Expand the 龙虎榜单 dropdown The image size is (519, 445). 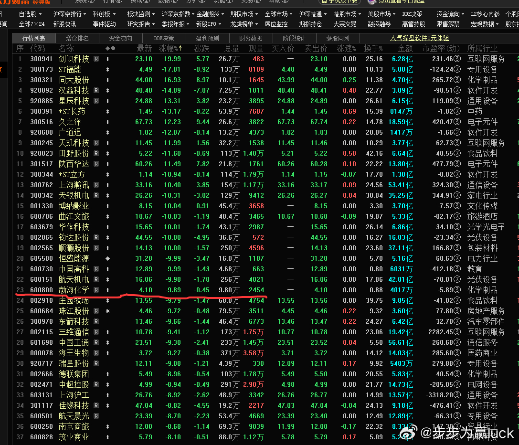(x=244, y=24)
